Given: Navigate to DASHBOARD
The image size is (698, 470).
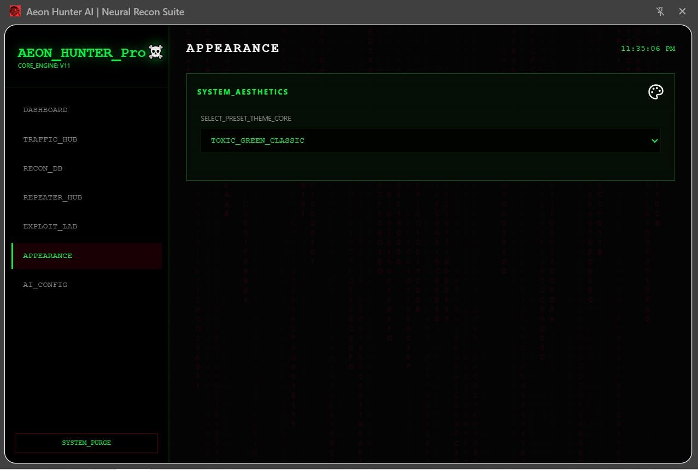Looking at the screenshot, I should tap(45, 110).
